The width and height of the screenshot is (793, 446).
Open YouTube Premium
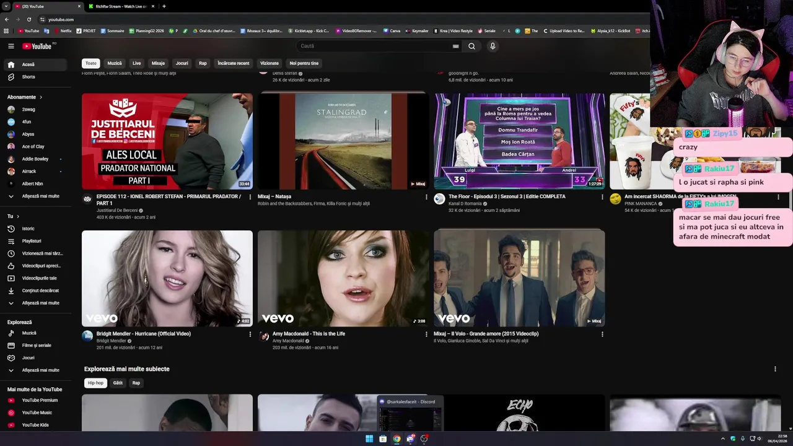(x=35, y=400)
